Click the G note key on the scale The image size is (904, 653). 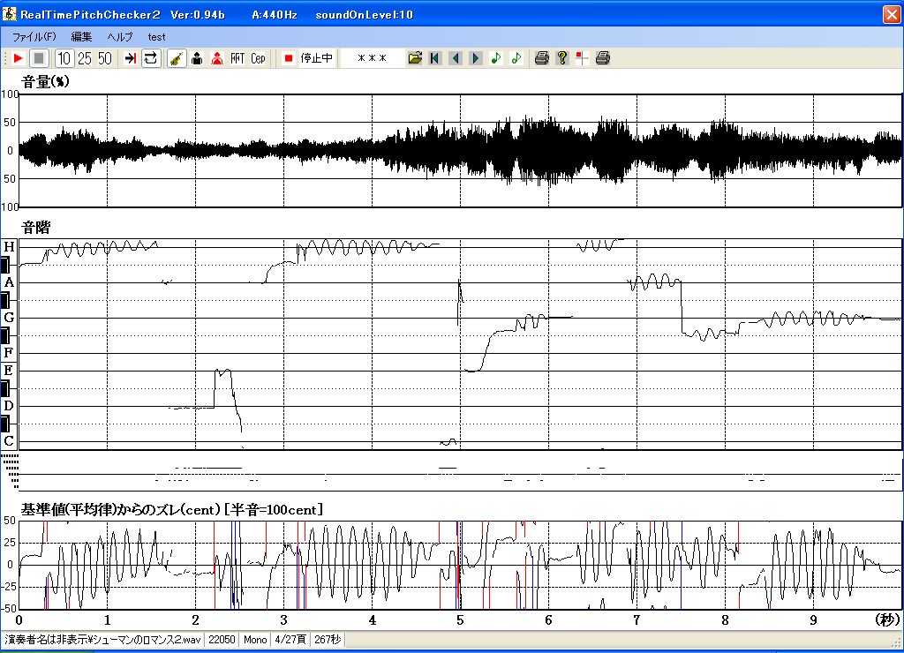click(x=9, y=318)
